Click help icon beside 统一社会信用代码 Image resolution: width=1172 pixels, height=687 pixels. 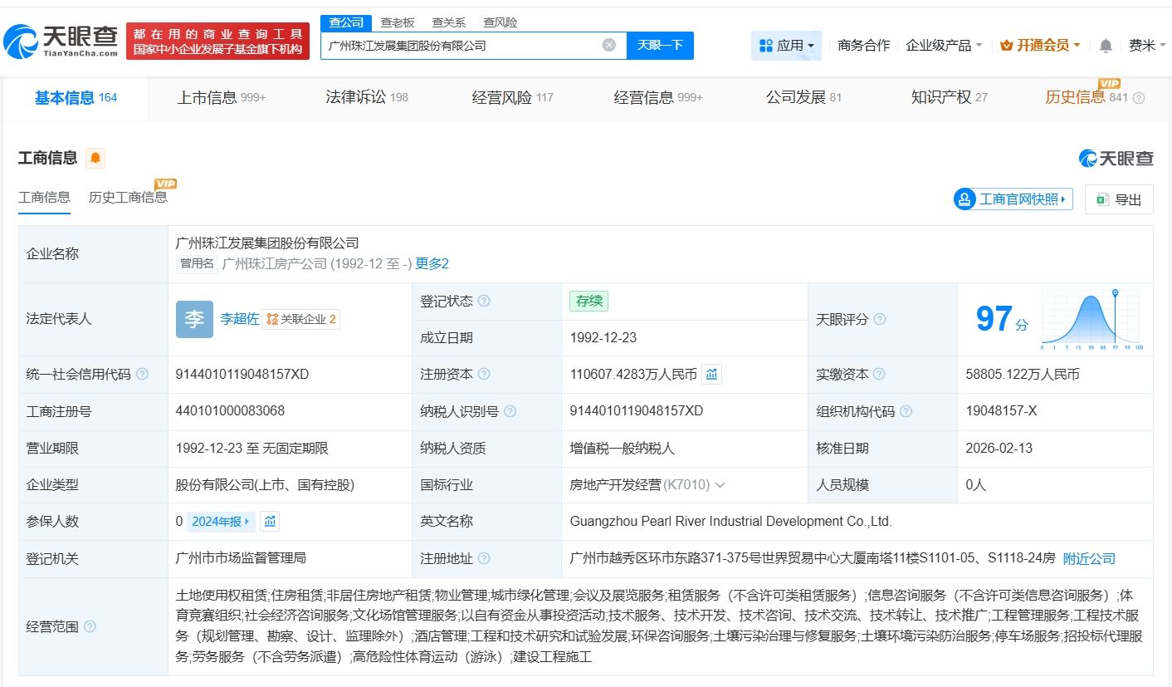click(142, 375)
